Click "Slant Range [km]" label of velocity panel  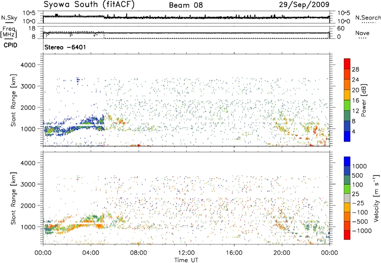[13, 198]
